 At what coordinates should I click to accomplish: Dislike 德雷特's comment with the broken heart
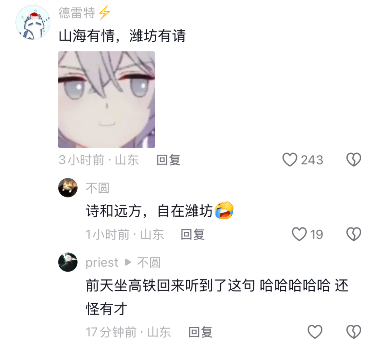point(353,160)
